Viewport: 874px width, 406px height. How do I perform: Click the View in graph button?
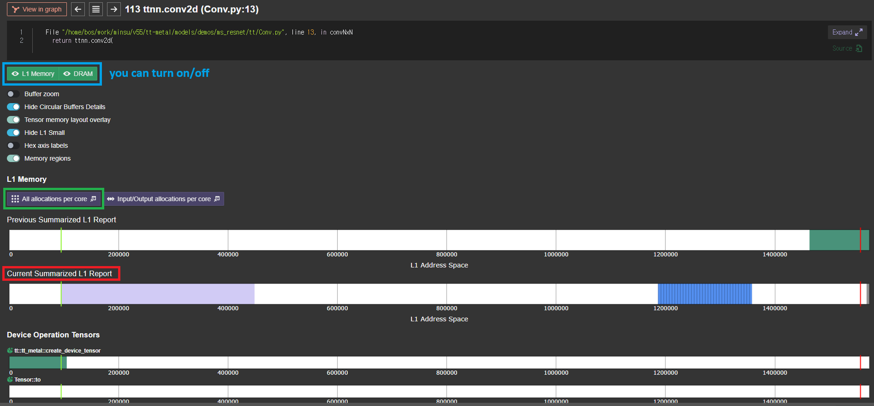coord(37,9)
